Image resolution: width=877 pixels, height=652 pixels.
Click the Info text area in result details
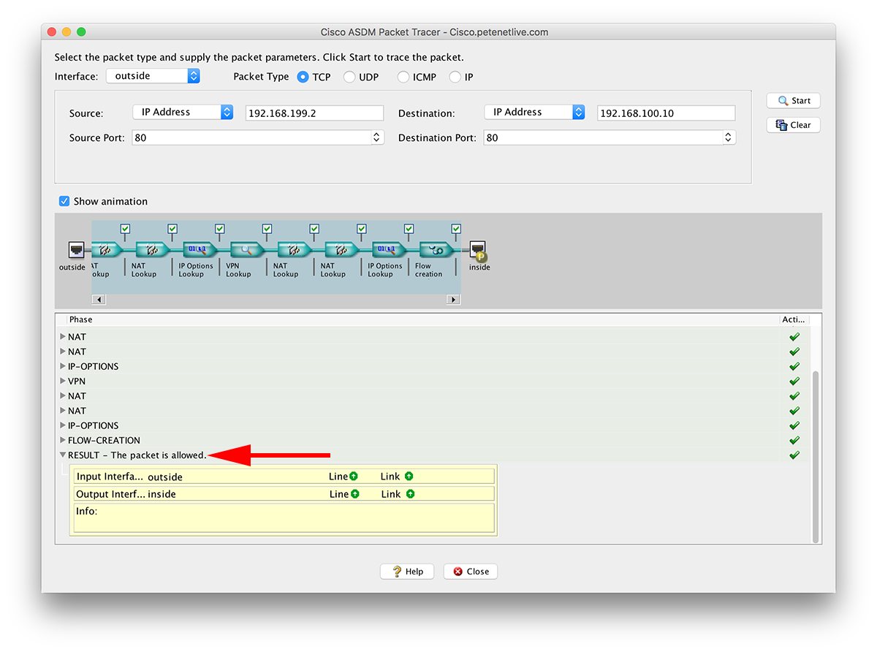click(x=284, y=518)
